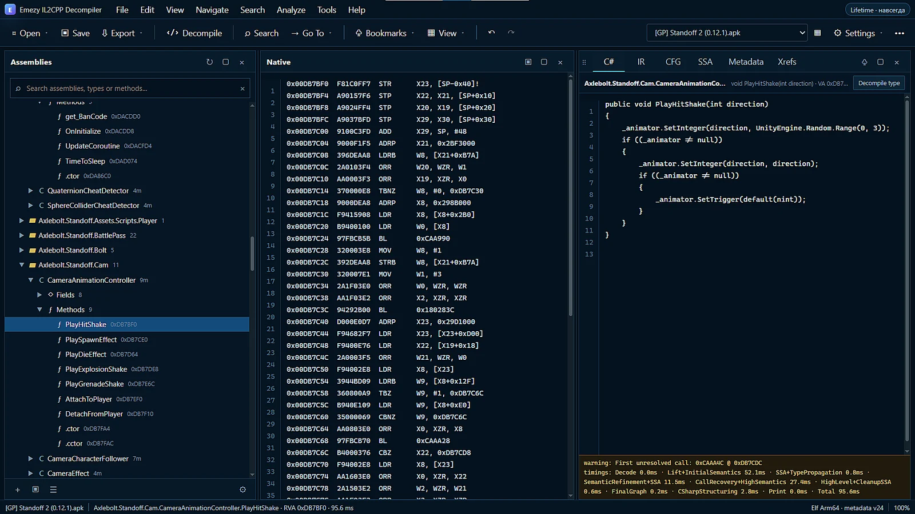The height and width of the screenshot is (514, 915).
Task: Close the decompiler panel
Action: pyautogui.click(x=897, y=62)
